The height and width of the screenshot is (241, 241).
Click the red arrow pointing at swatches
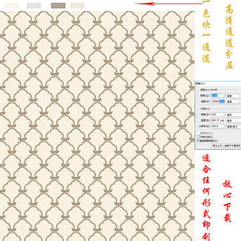(x=168, y=3)
